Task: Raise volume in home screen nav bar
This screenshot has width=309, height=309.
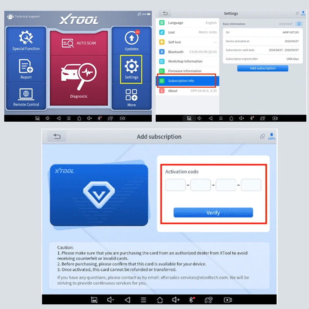Action: click(90, 118)
